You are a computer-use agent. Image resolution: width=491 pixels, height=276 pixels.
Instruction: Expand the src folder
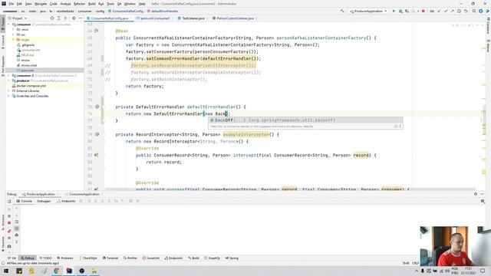click(13, 34)
